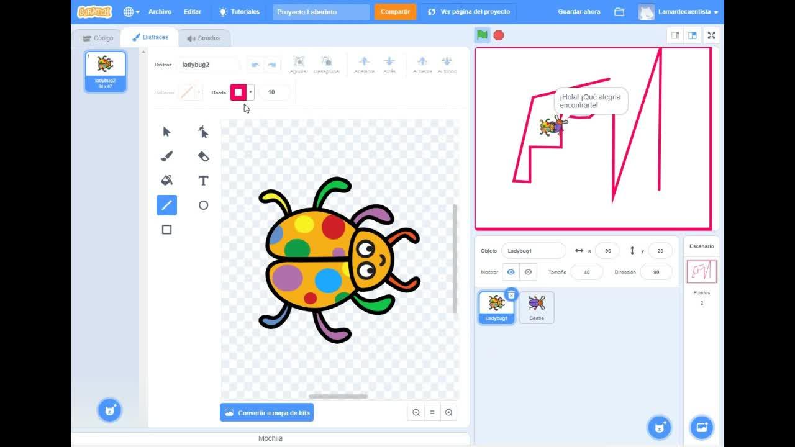Hide the sprite with crossed-eye icon
Image resolution: width=795 pixels, height=447 pixels.
pos(528,272)
